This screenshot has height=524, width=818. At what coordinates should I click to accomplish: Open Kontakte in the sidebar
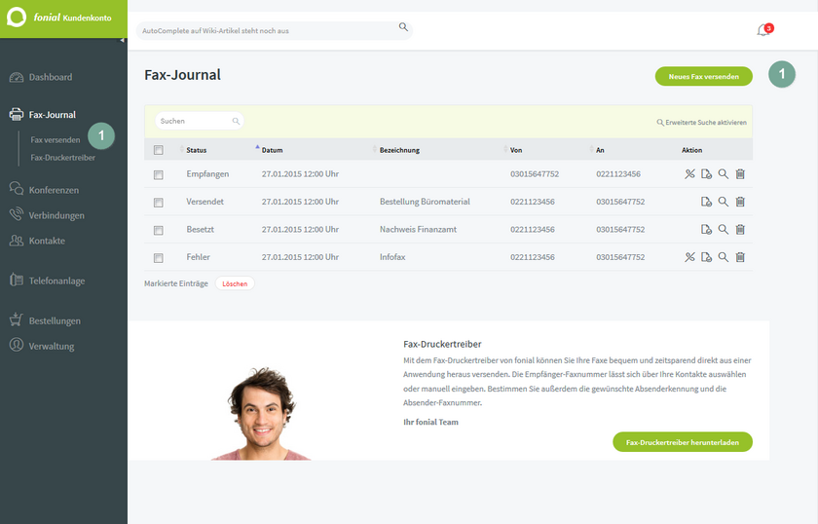47,241
